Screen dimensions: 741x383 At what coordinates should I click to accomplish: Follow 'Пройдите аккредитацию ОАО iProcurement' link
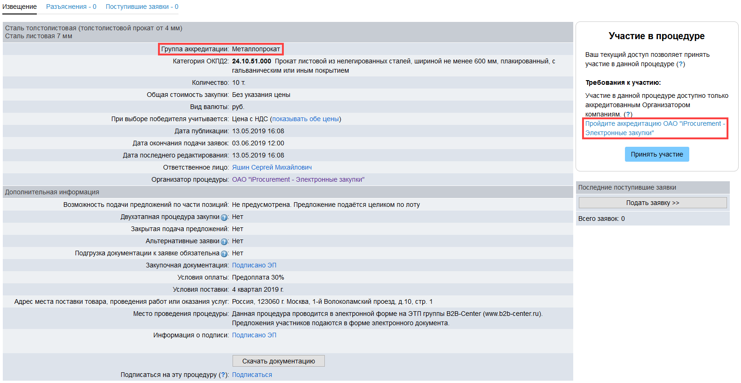click(x=654, y=128)
